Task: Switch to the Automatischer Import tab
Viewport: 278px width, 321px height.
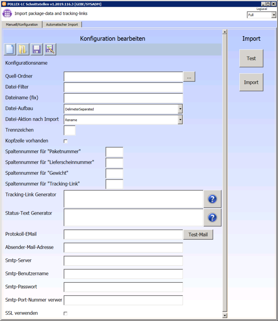Action: coord(62,24)
